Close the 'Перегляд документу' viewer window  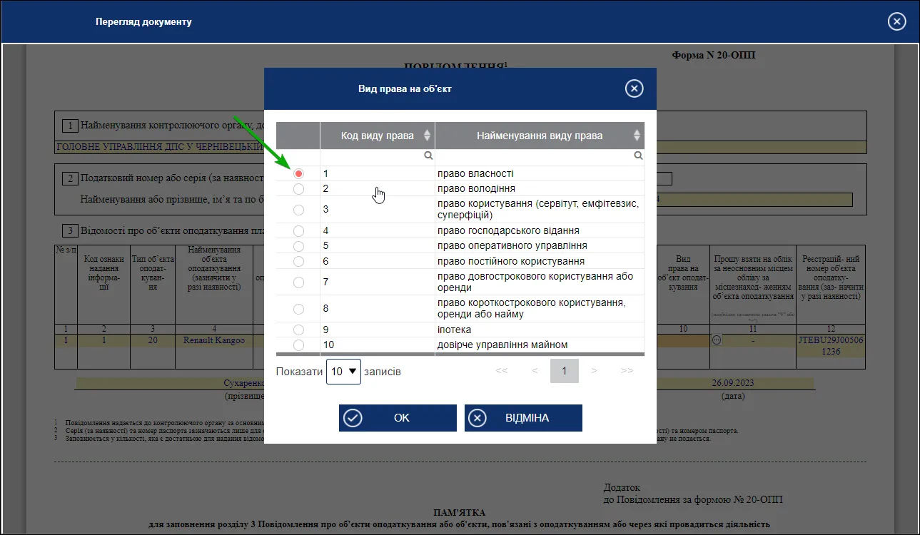(896, 21)
